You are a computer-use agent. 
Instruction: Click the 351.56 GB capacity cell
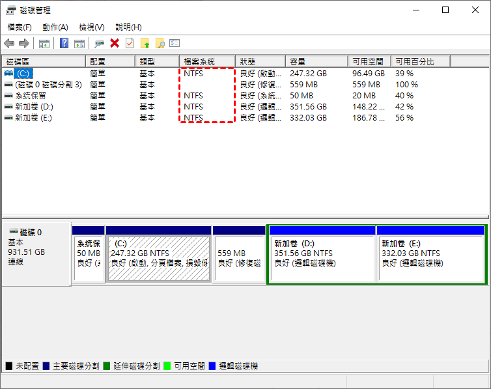click(x=308, y=107)
